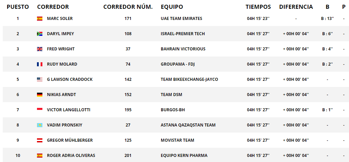Click the DIFERENCIA column header

click(296, 7)
